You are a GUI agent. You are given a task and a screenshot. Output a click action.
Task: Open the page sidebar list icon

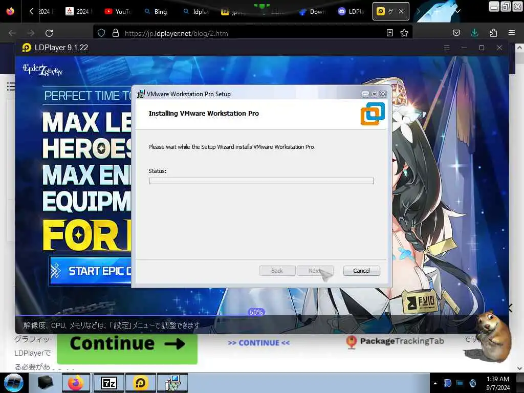pos(11,86)
